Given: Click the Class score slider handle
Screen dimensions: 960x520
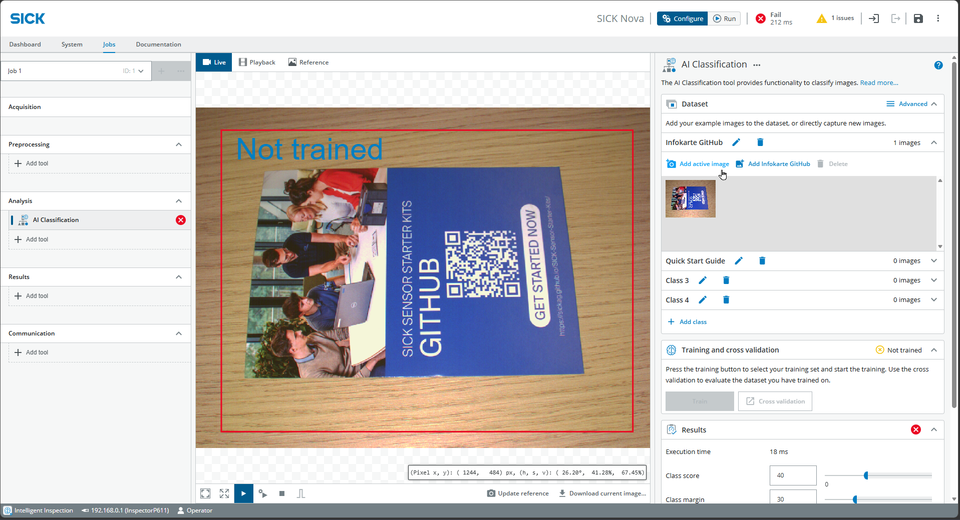Looking at the screenshot, I should (866, 475).
